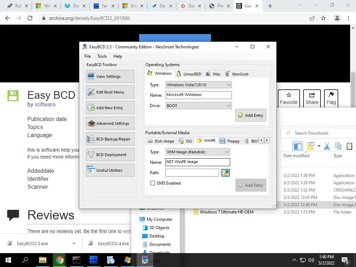Open EasyBCD2.4.exe from downloads bar
Image resolution: width=356 pixels, height=267 pixels.
coord(109,243)
